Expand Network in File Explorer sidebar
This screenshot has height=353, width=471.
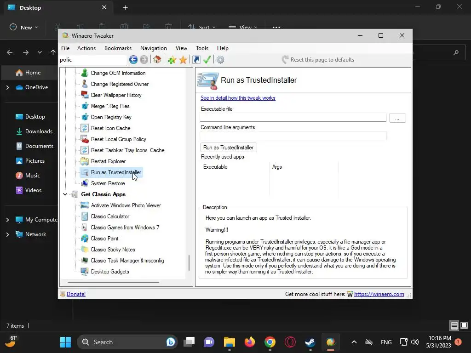(x=7, y=234)
